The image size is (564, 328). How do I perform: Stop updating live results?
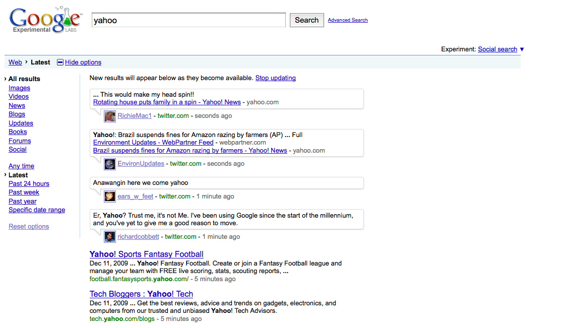point(275,78)
